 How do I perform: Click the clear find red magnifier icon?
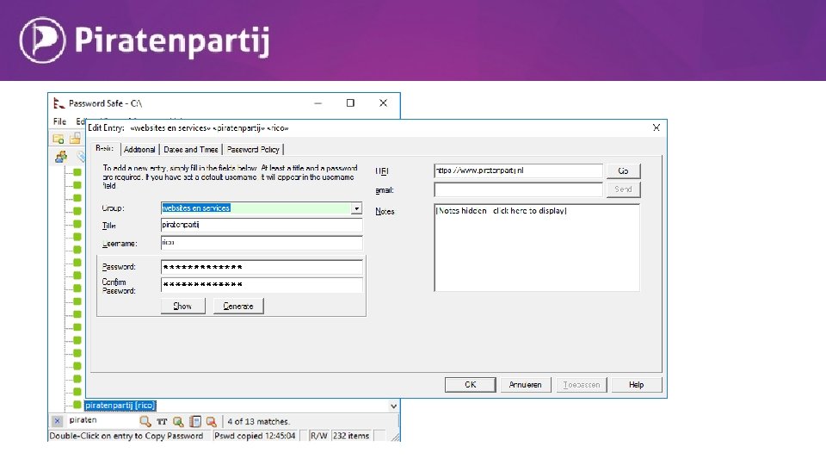(x=212, y=421)
